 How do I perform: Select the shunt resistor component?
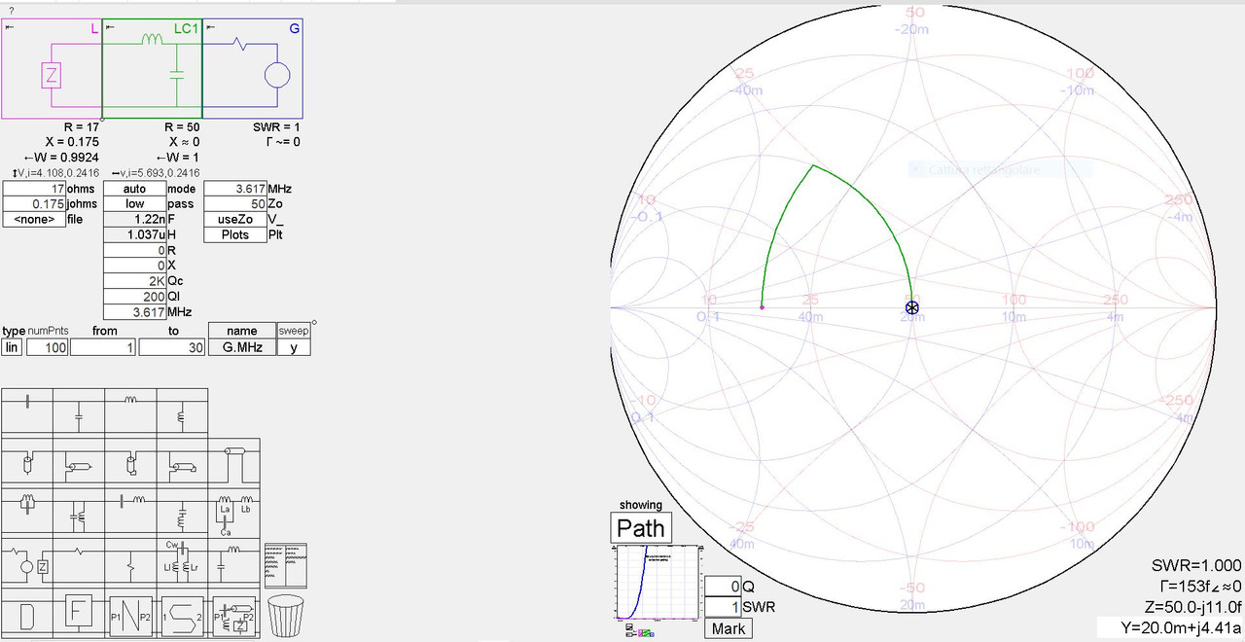click(x=130, y=564)
